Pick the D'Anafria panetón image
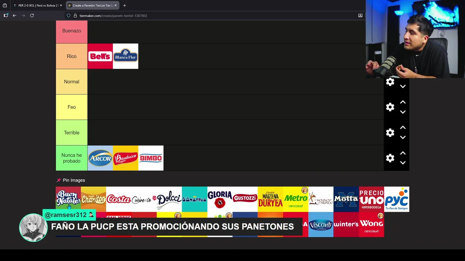465x261 pixels. [195, 199]
